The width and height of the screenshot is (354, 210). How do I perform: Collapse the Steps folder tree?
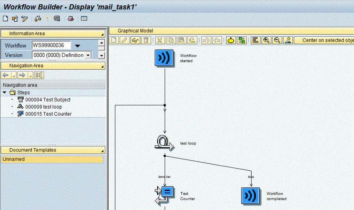coord(5,92)
